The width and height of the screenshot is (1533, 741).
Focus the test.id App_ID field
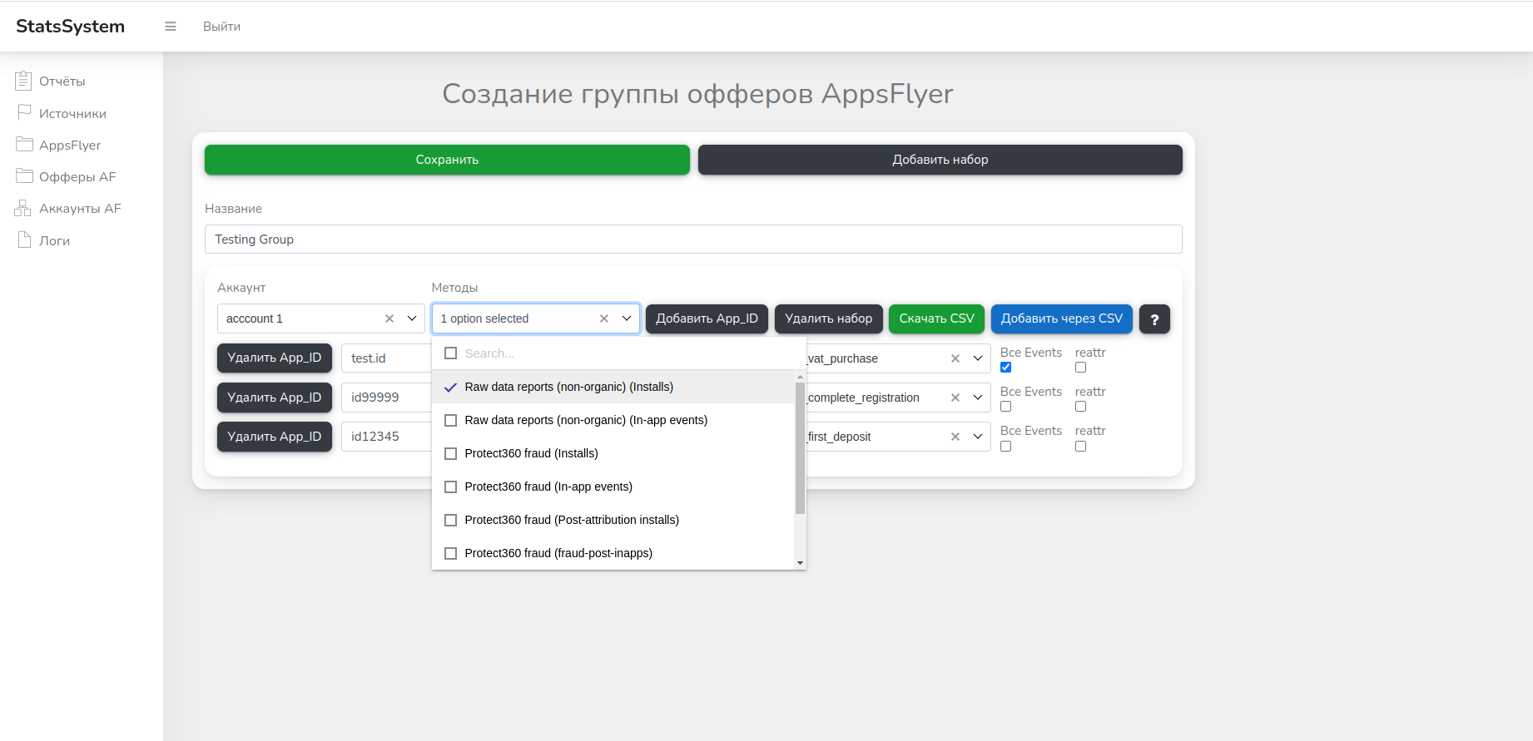pos(387,358)
